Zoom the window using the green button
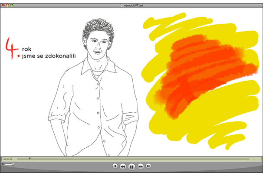Image resolution: width=263 pixels, height=176 pixels. tap(12, 3)
